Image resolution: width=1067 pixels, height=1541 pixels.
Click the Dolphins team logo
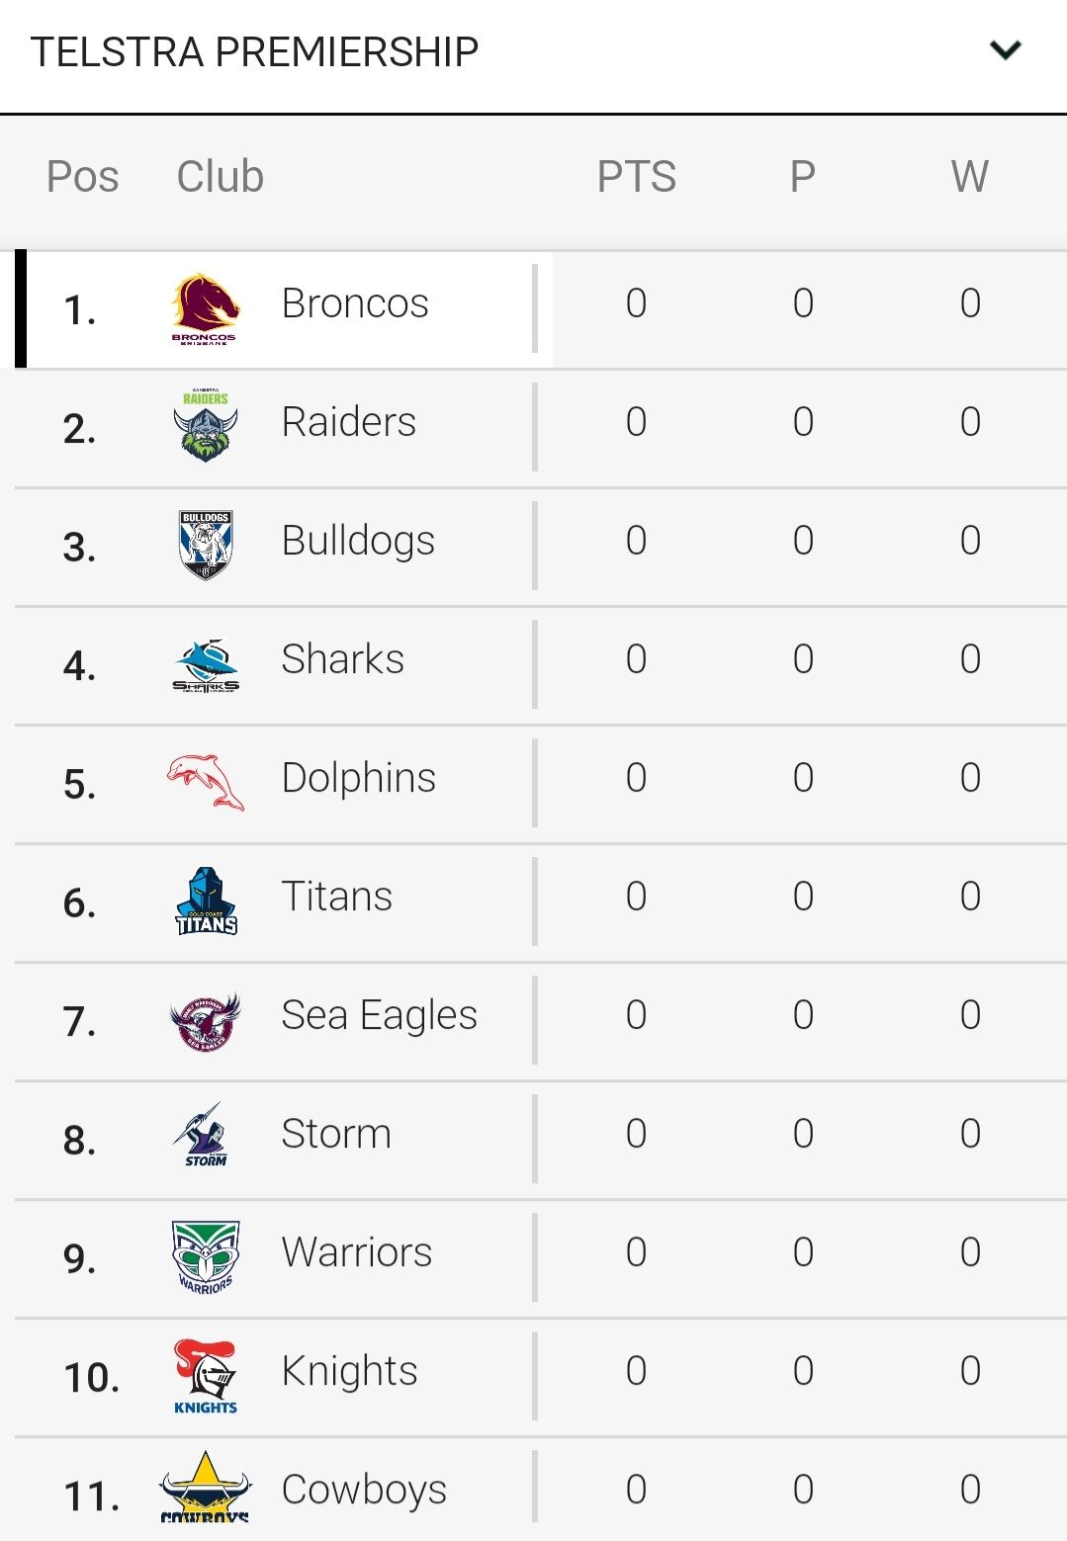pyautogui.click(x=206, y=782)
